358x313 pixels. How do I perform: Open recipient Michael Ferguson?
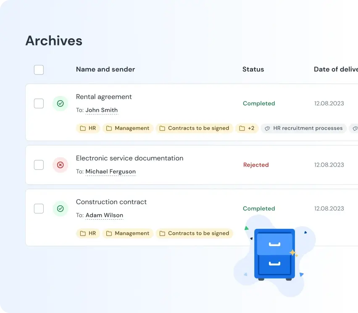point(111,172)
